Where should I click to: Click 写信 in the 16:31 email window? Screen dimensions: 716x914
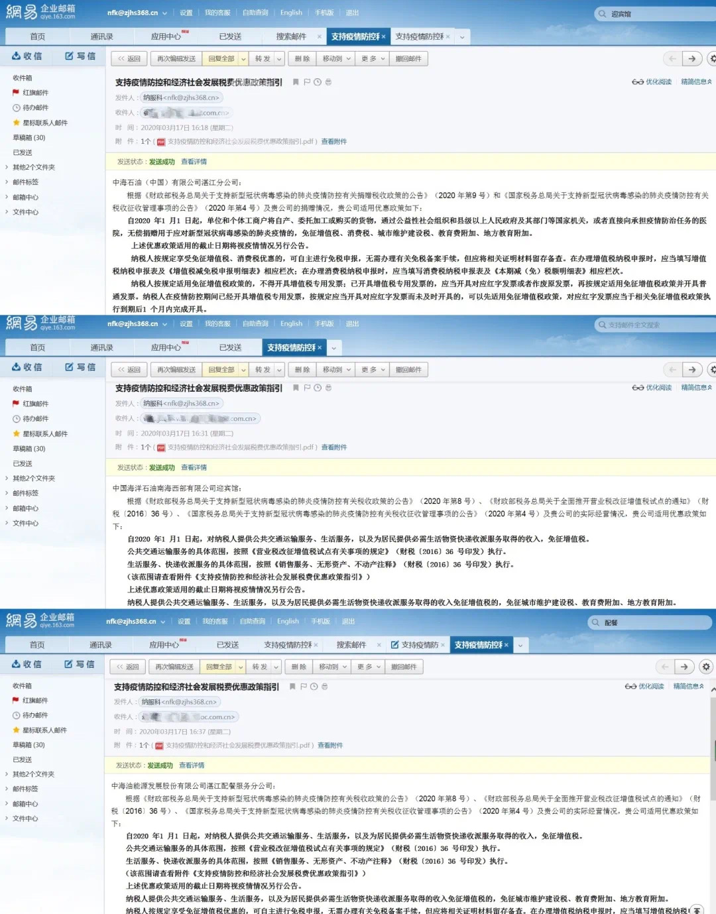[x=80, y=367]
